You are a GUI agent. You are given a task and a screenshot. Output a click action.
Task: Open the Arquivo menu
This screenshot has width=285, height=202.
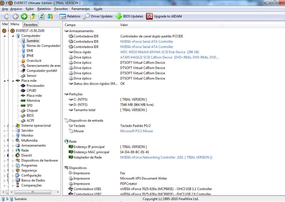point(16,9)
